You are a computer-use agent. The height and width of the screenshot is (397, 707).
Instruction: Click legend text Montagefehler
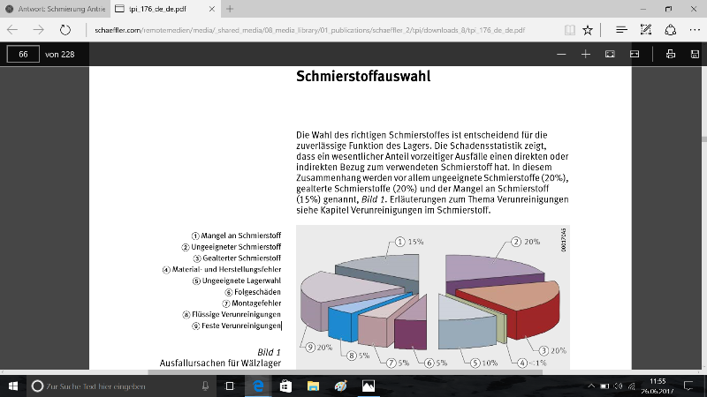pos(256,303)
